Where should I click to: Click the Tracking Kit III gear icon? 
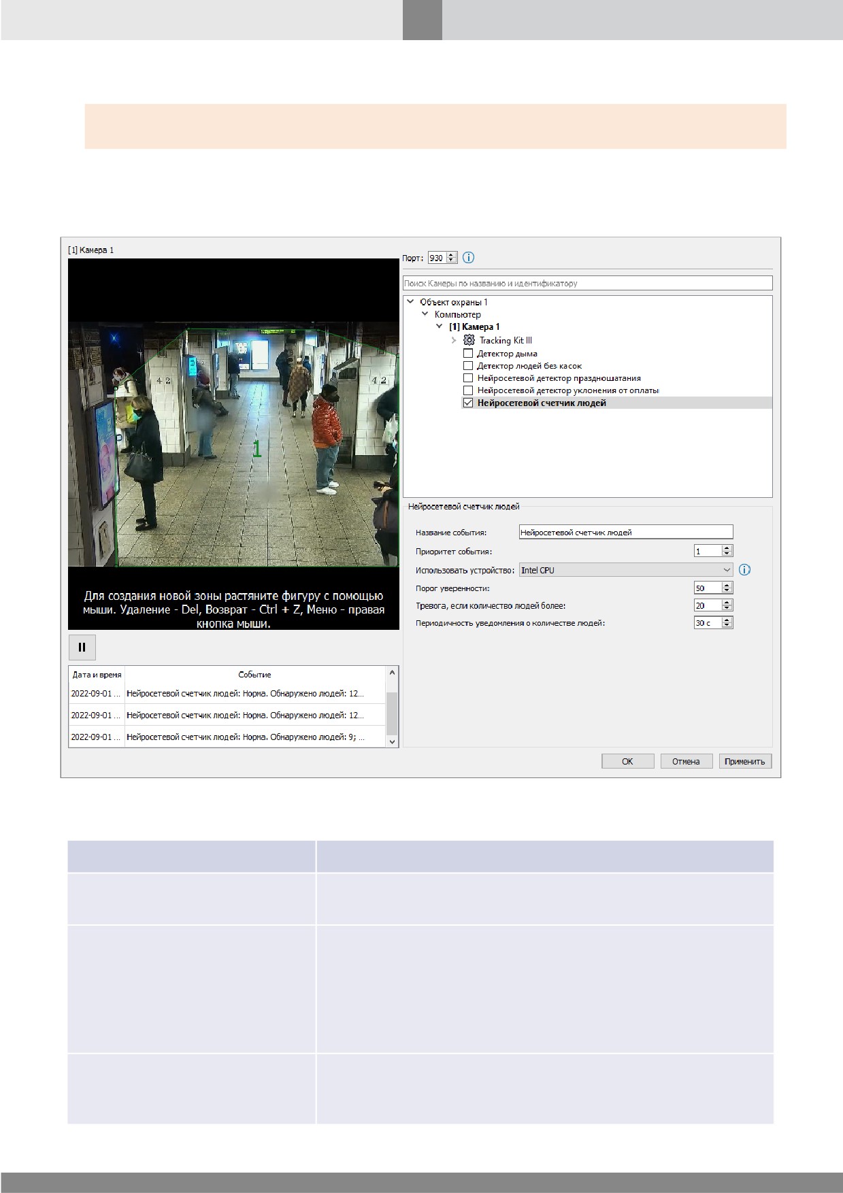pos(469,340)
